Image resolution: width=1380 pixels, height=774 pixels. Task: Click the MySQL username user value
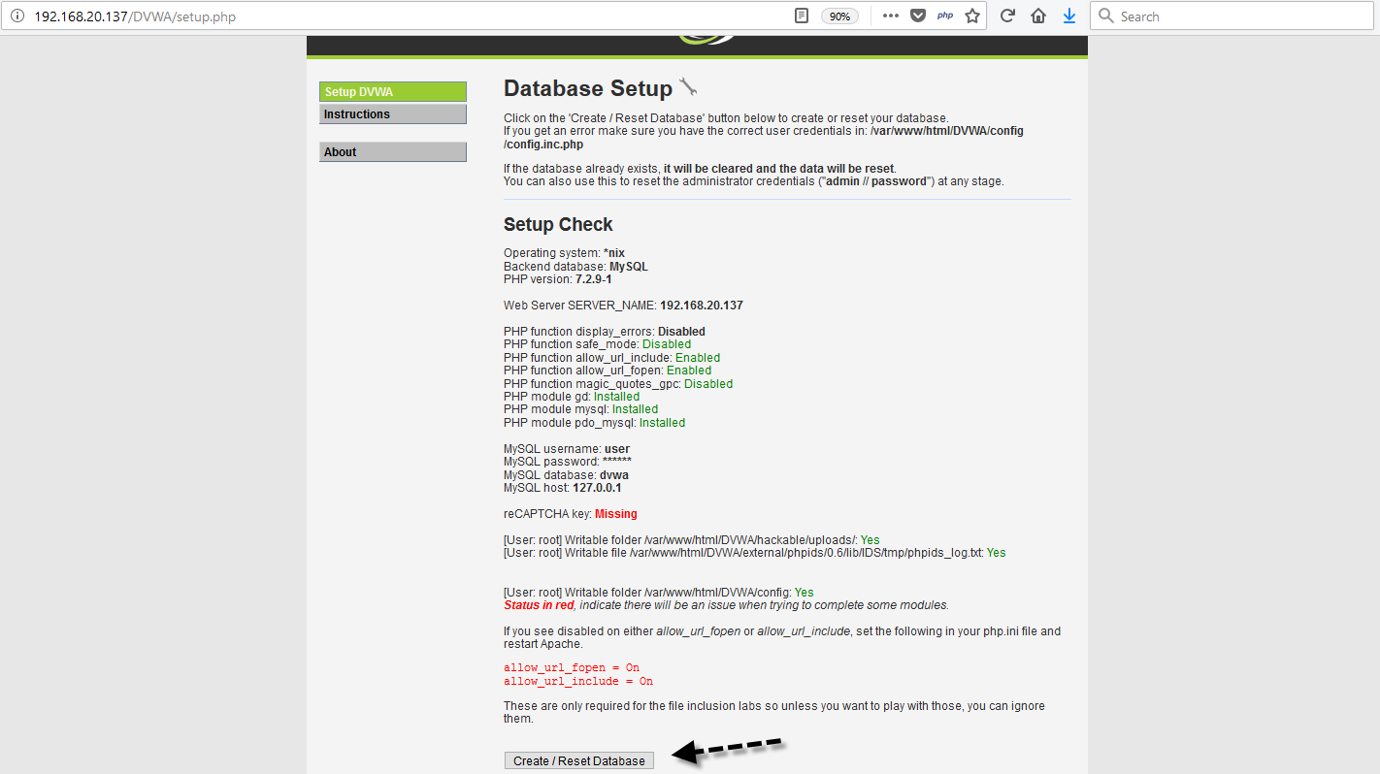coord(617,449)
